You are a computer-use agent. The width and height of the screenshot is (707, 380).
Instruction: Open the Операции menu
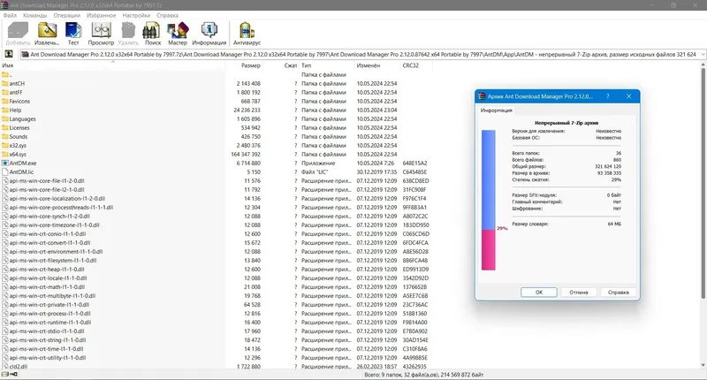coord(67,15)
